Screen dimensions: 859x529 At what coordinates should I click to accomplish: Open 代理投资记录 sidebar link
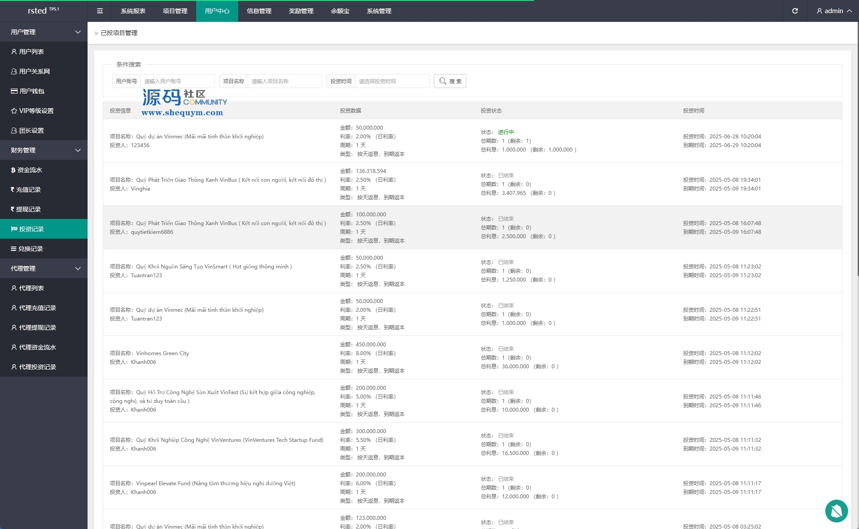click(37, 367)
